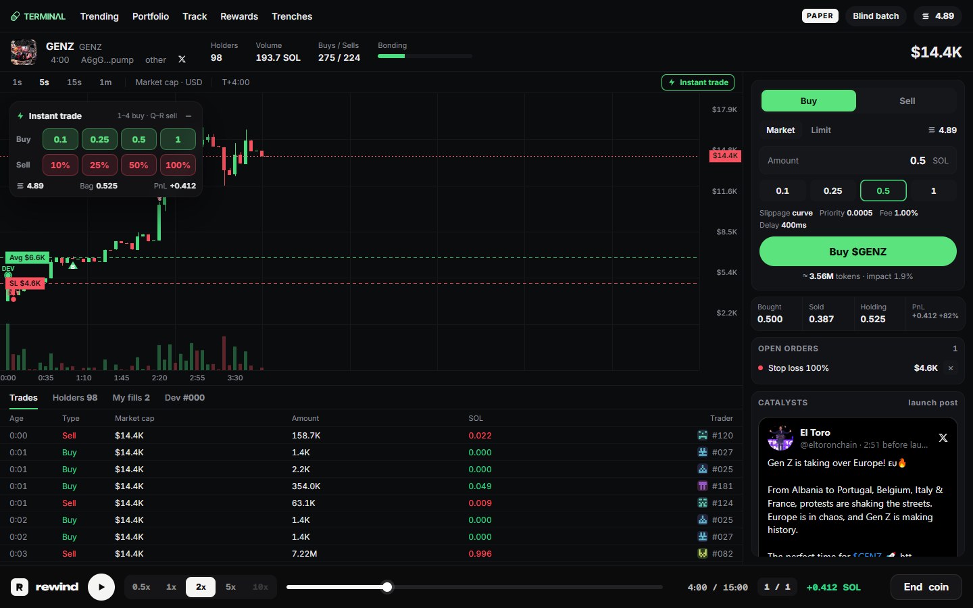The image size is (973, 608).
Task: Select the 1s chart interval
Action: pos(17,82)
